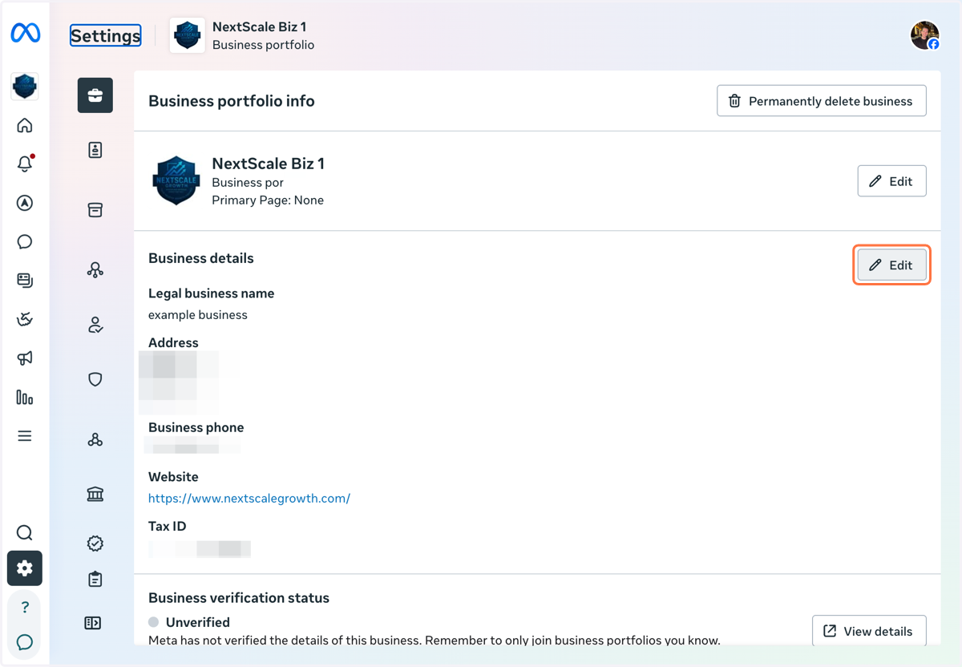Click View details for verification status
The height and width of the screenshot is (667, 962).
click(869, 631)
